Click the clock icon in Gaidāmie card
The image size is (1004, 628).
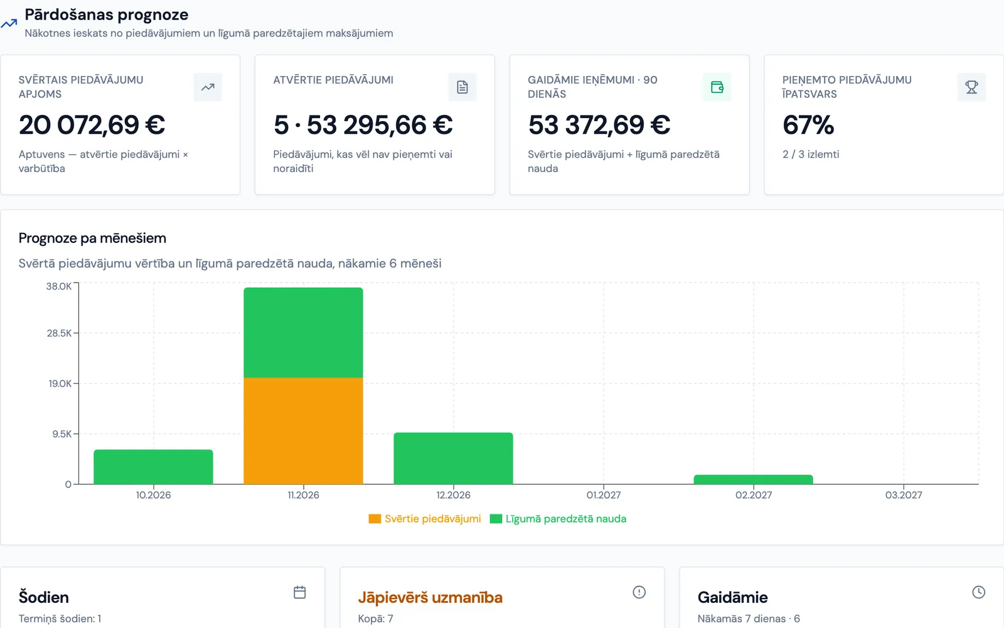click(978, 592)
